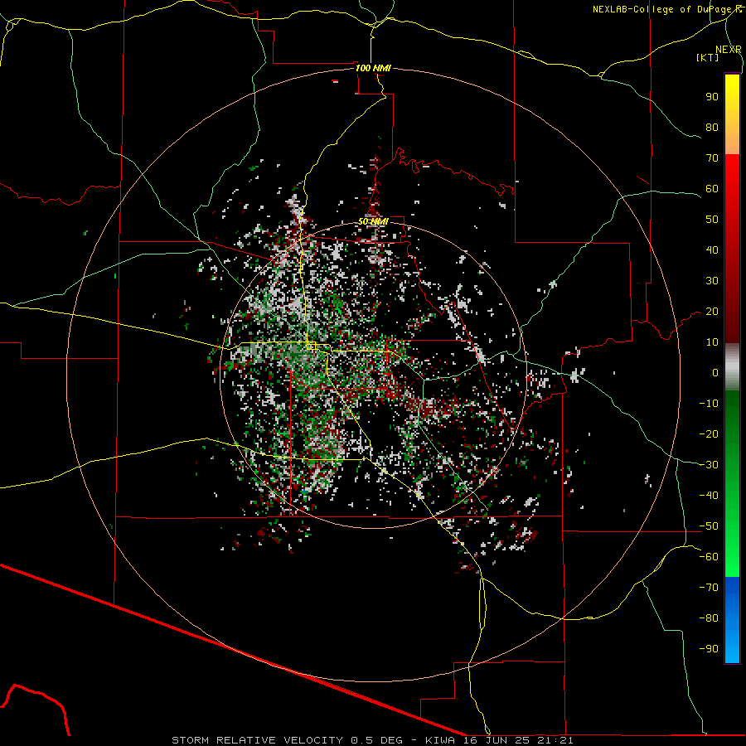Select the 70 value on the velocity scale
The height and width of the screenshot is (746, 746).
712,158
